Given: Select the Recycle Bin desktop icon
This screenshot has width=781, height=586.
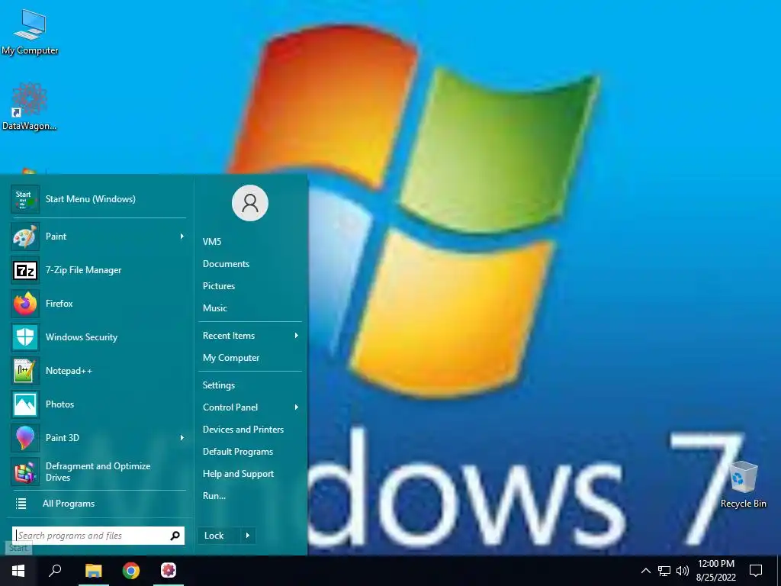Looking at the screenshot, I should (743, 485).
